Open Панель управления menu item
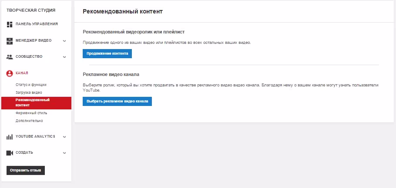This screenshot has height=188, width=396. (x=37, y=24)
